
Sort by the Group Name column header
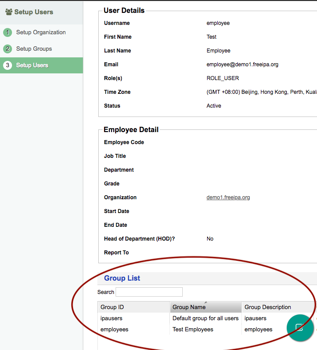pos(189,307)
